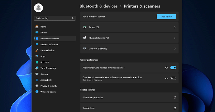This screenshot has width=215, height=112.
Task: Click external link icon for Troubleshoot
Action: click(175, 108)
